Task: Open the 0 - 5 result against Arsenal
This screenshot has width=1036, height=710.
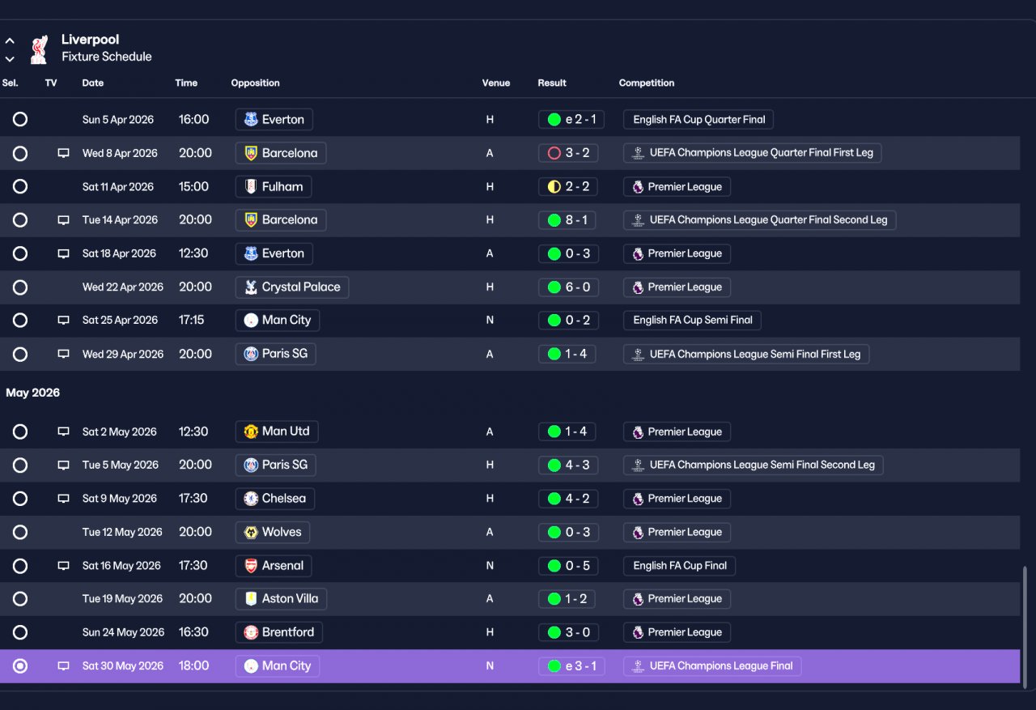Action: point(567,566)
